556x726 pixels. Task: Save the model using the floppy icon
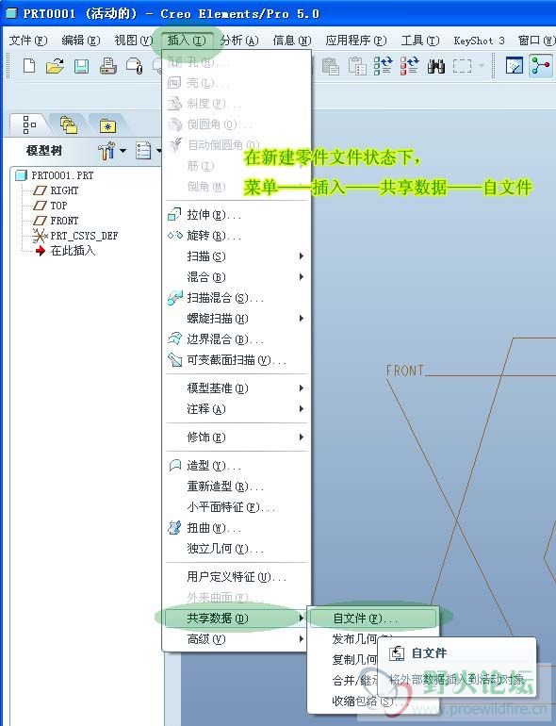click(x=82, y=66)
